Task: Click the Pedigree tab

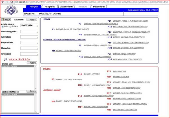Action: 34,6
